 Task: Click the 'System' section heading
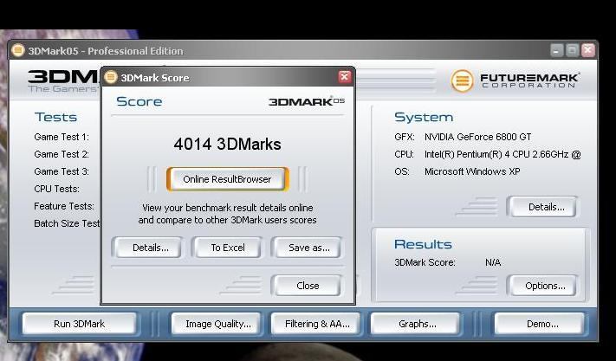pos(424,117)
